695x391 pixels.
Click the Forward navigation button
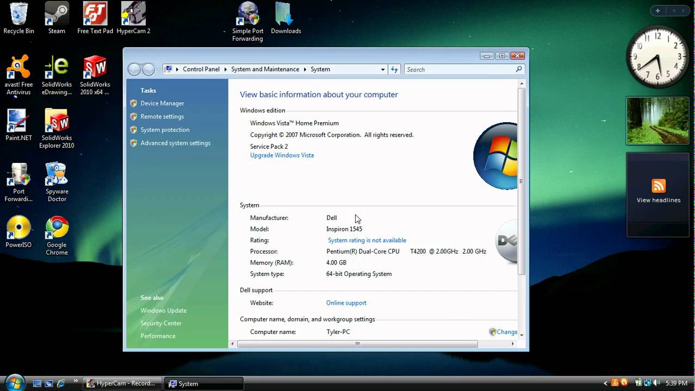pyautogui.click(x=148, y=69)
